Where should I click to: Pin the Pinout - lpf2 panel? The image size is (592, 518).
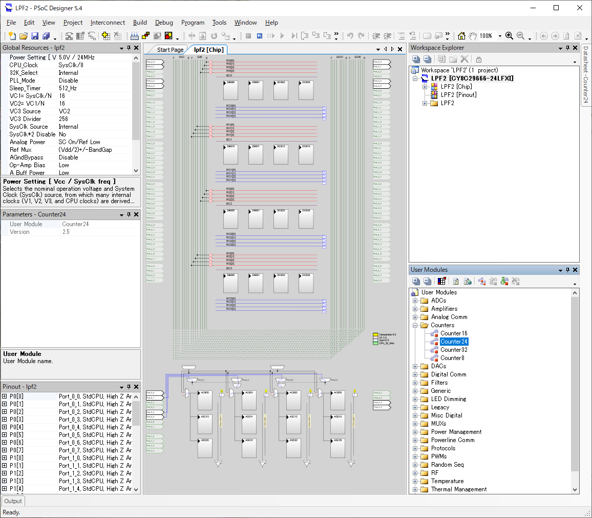129,387
